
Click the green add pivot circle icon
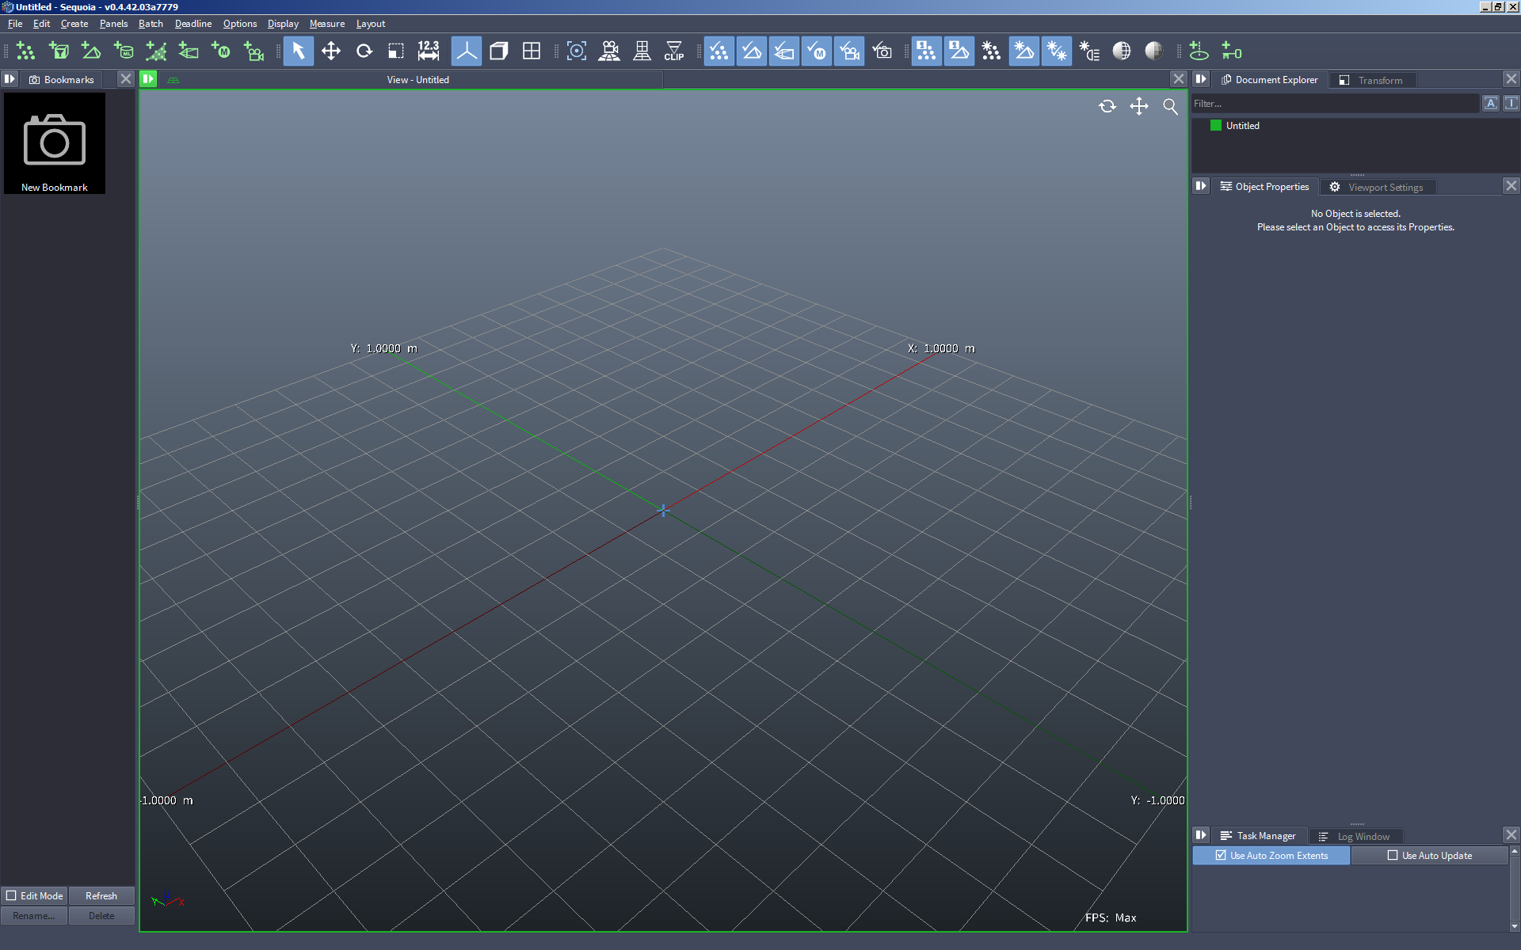[x=1199, y=51]
